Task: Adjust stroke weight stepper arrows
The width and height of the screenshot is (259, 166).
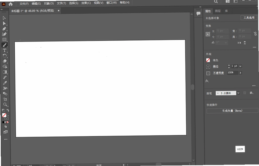Action: pyautogui.click(x=229, y=66)
